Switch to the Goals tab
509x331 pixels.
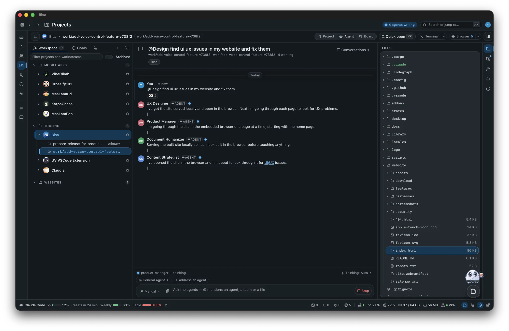pos(79,48)
